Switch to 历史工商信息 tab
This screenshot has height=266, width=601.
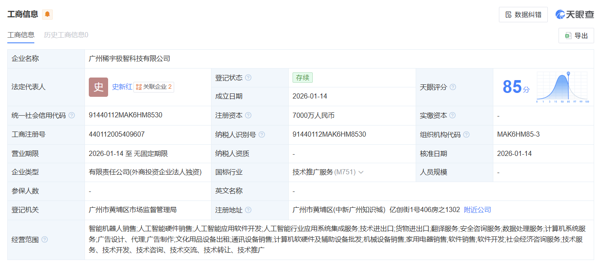66,35
